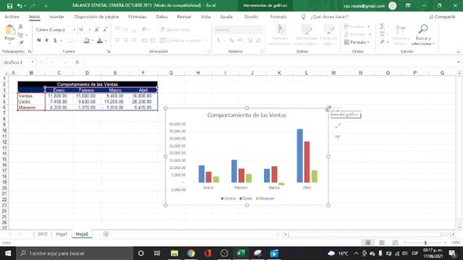
Task: Open the Windows Start menu
Action: pos(8,253)
